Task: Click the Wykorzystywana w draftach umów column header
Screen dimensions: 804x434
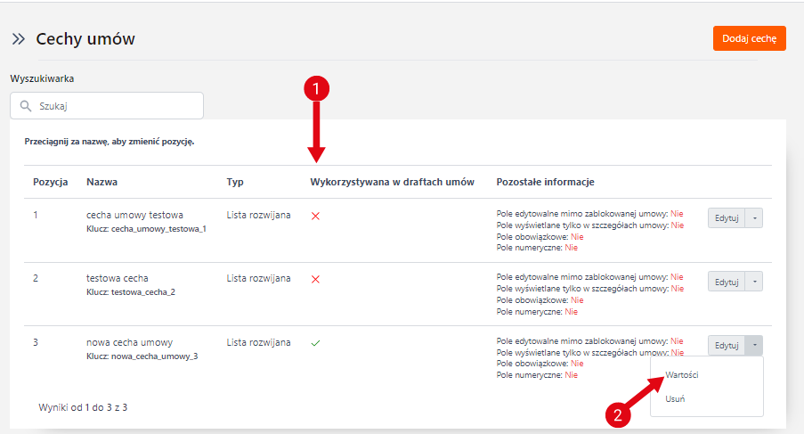Action: tap(392, 182)
